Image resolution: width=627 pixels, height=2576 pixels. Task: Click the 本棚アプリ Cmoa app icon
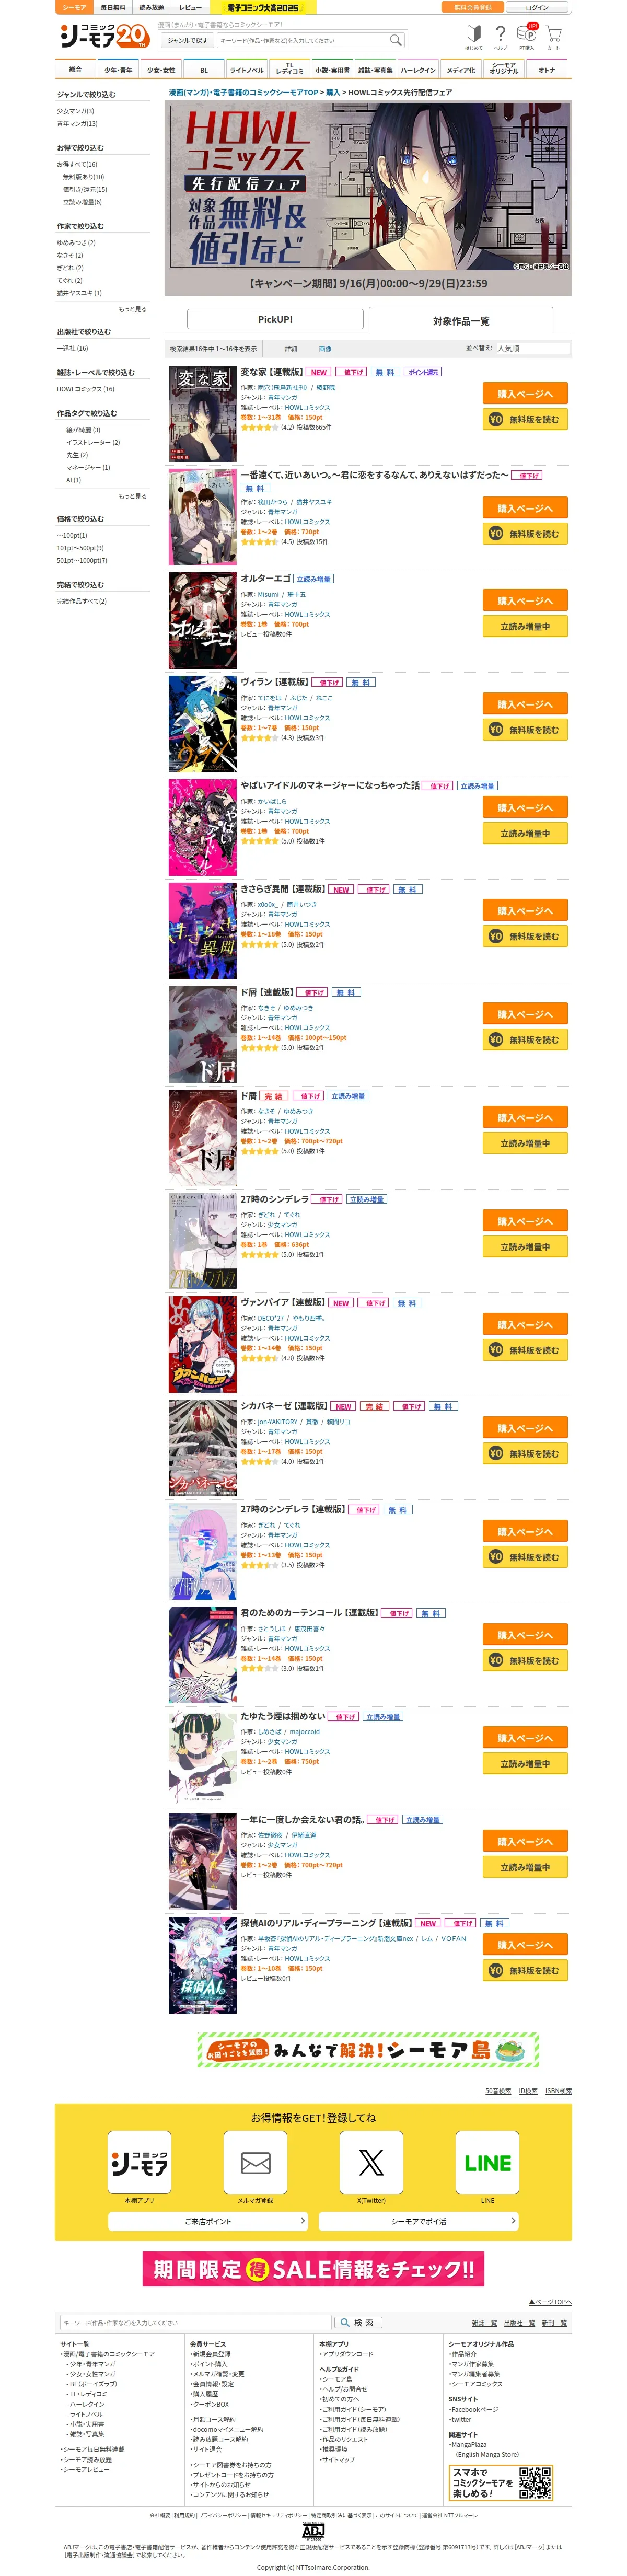point(139,2162)
